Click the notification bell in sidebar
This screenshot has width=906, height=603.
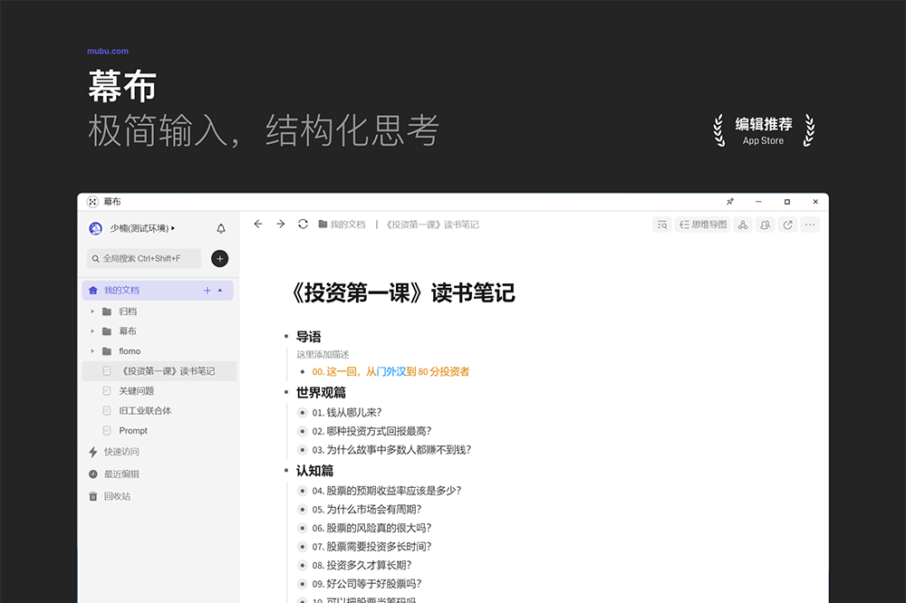coord(220,228)
